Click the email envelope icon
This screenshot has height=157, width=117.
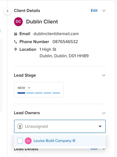point(16,34)
